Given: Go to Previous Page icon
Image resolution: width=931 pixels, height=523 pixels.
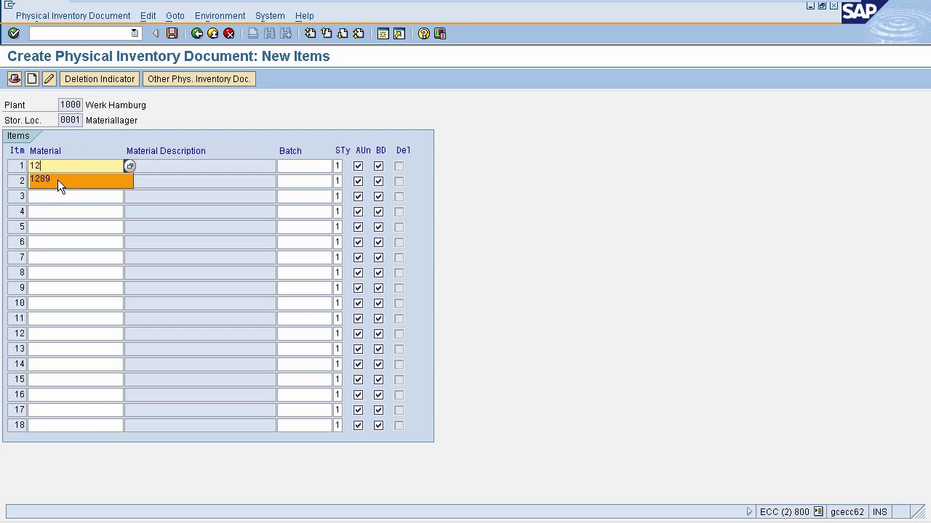Looking at the screenshot, I should (x=327, y=33).
